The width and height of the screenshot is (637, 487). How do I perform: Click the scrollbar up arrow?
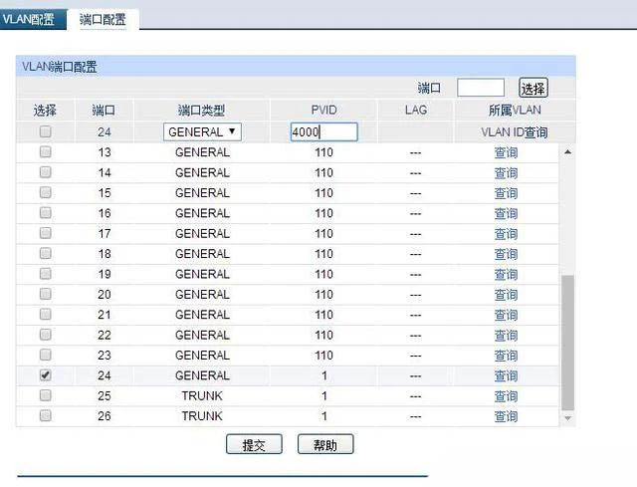coord(568,152)
